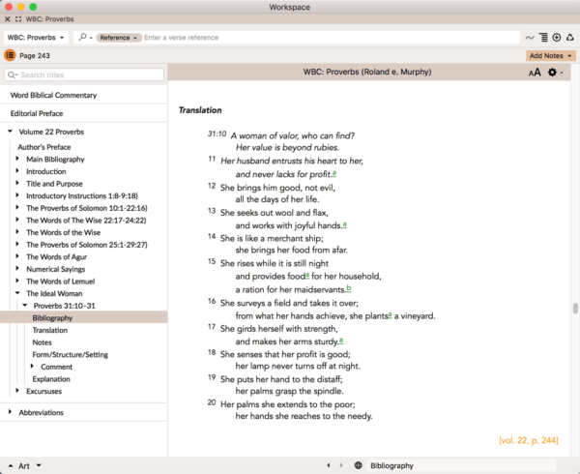Select the Explanation tree item
The height and width of the screenshot is (474, 580).
51,379
